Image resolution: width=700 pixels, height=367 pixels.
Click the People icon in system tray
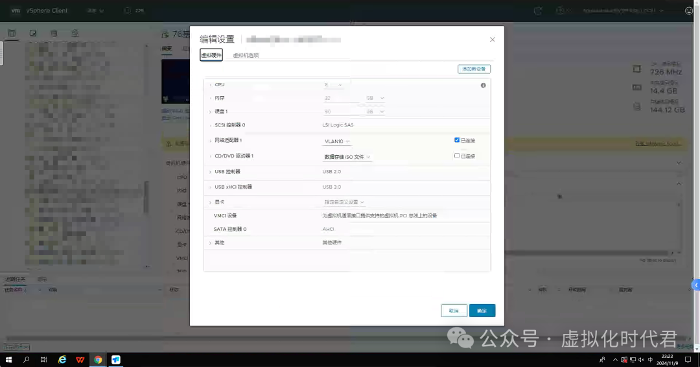click(x=602, y=359)
